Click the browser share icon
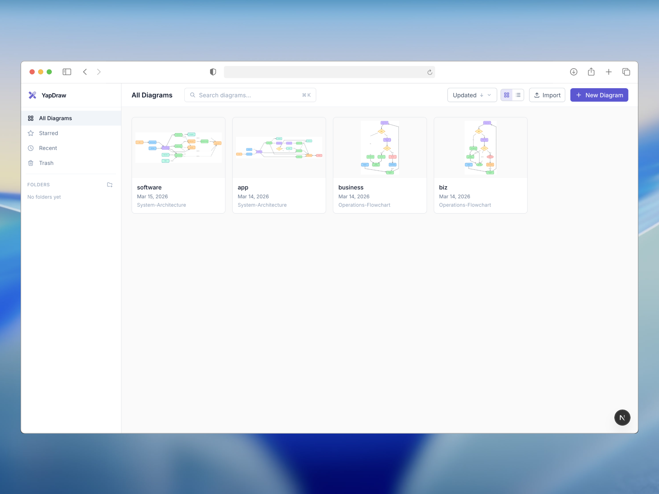659x494 pixels. pos(591,72)
